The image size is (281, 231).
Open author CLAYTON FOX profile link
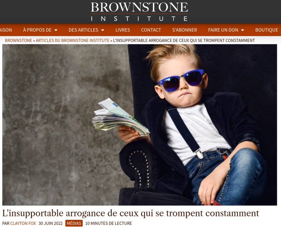[x=23, y=223]
